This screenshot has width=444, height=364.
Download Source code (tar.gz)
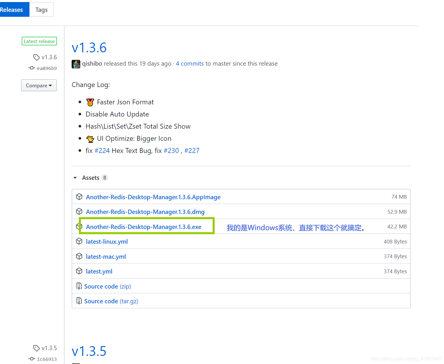(x=111, y=301)
